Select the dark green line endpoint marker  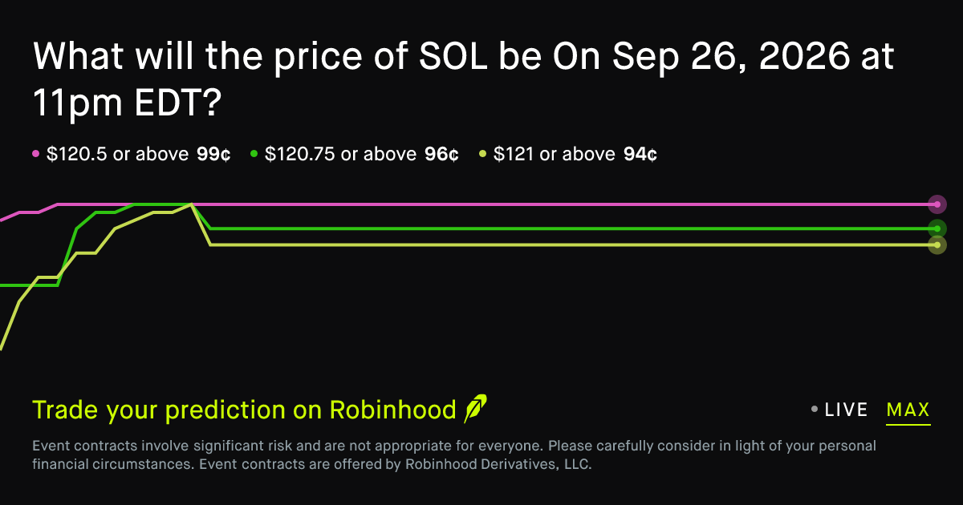pos(937,228)
